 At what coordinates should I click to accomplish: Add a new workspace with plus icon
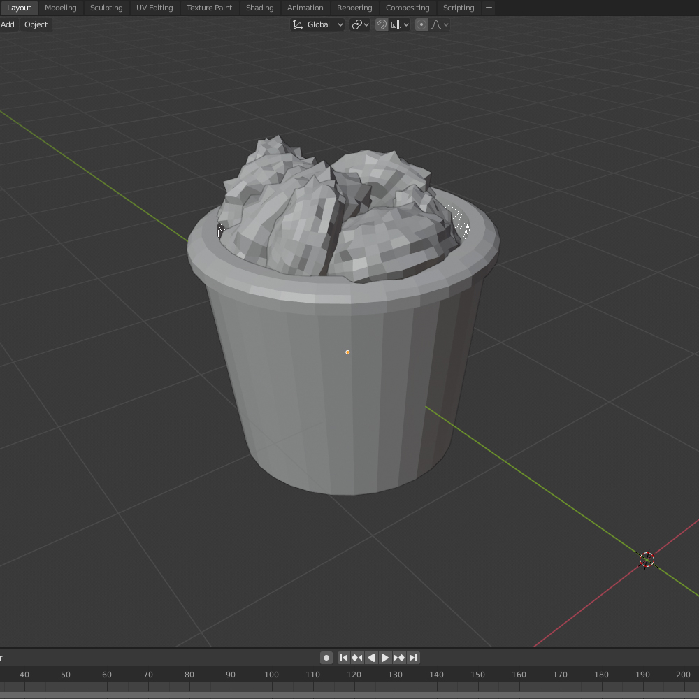(x=489, y=8)
